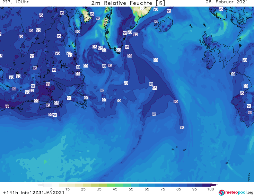Viewport: 254px width, 196px height.
Task: Click the meteopool.org logo
Action: click(x=236, y=193)
